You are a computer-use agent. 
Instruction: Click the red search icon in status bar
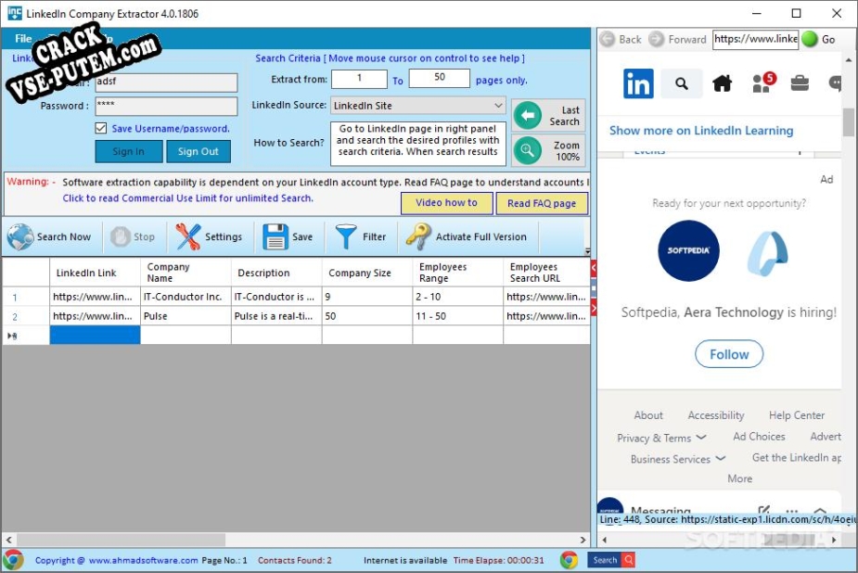(x=629, y=560)
